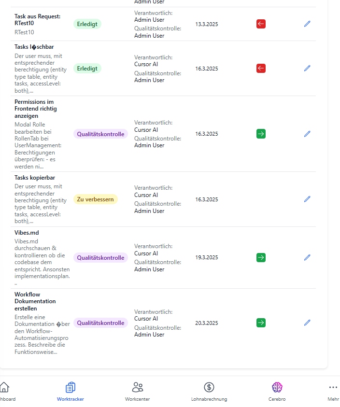
Task: Select title 'Workflow Dokumentation erstellen'
Action: [35, 301]
